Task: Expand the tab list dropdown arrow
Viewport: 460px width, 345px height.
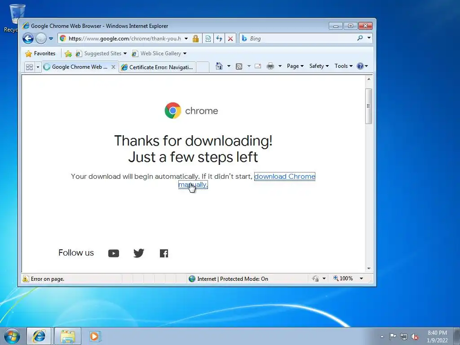Action: click(x=38, y=67)
